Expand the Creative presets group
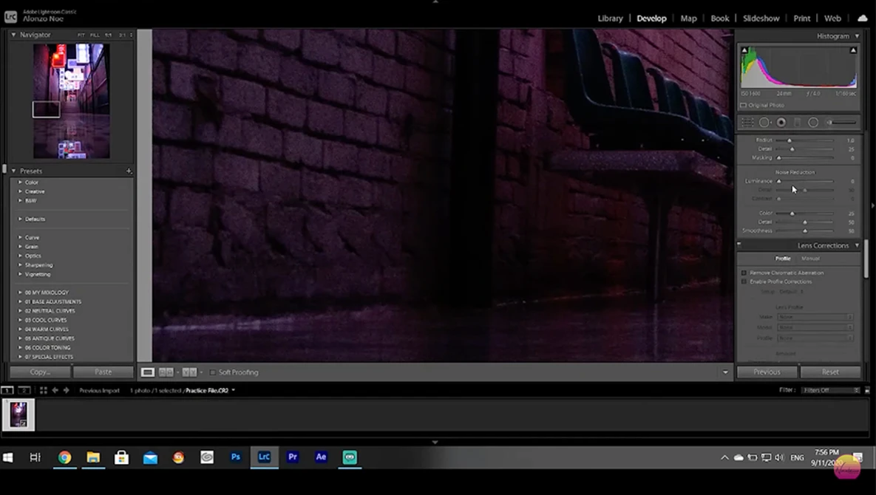 click(20, 191)
